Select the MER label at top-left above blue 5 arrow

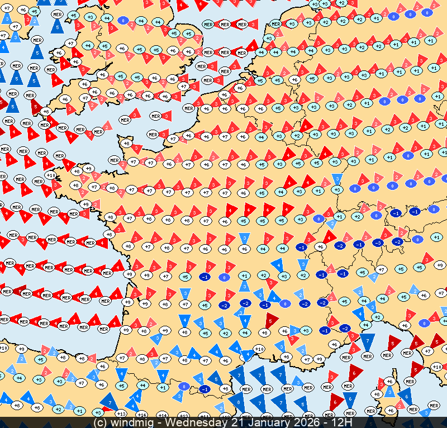[58, 14]
